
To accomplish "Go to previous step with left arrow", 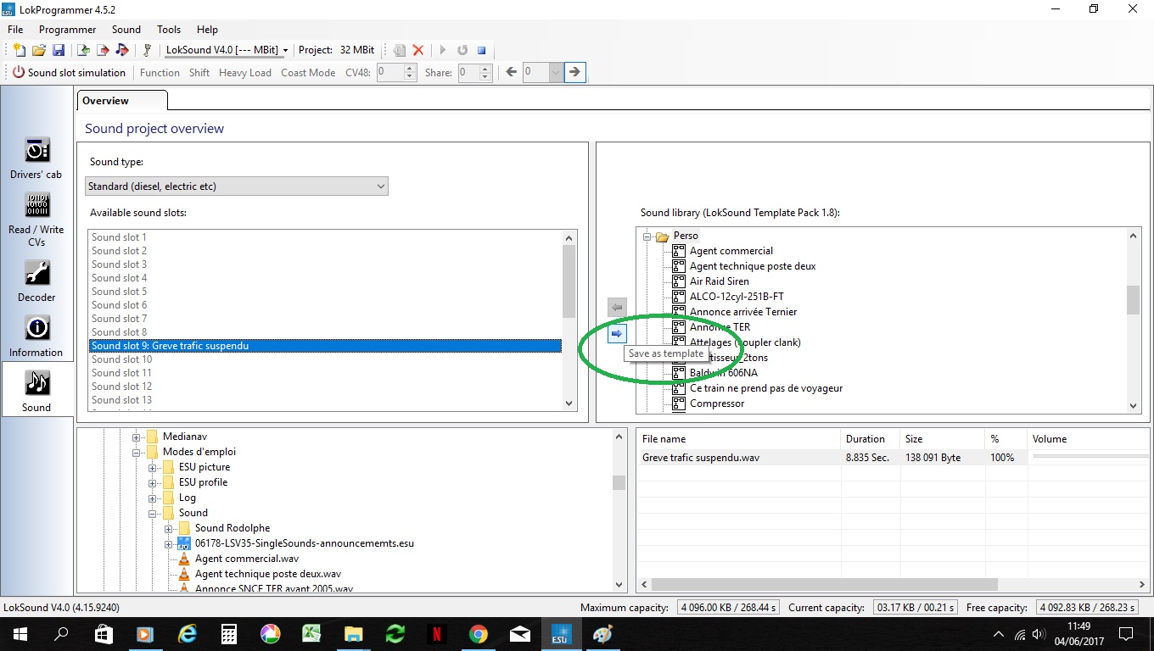I will pos(511,72).
